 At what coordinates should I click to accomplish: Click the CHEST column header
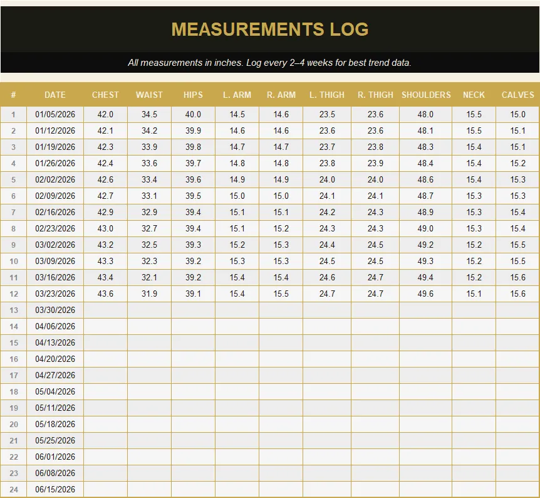coord(105,95)
